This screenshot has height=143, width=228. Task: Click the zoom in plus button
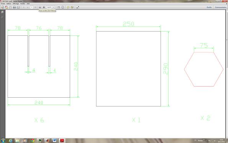click(x=44, y=7)
